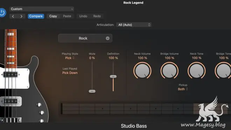
Task: Change Playing Style Pick popup
Action: click(70, 58)
